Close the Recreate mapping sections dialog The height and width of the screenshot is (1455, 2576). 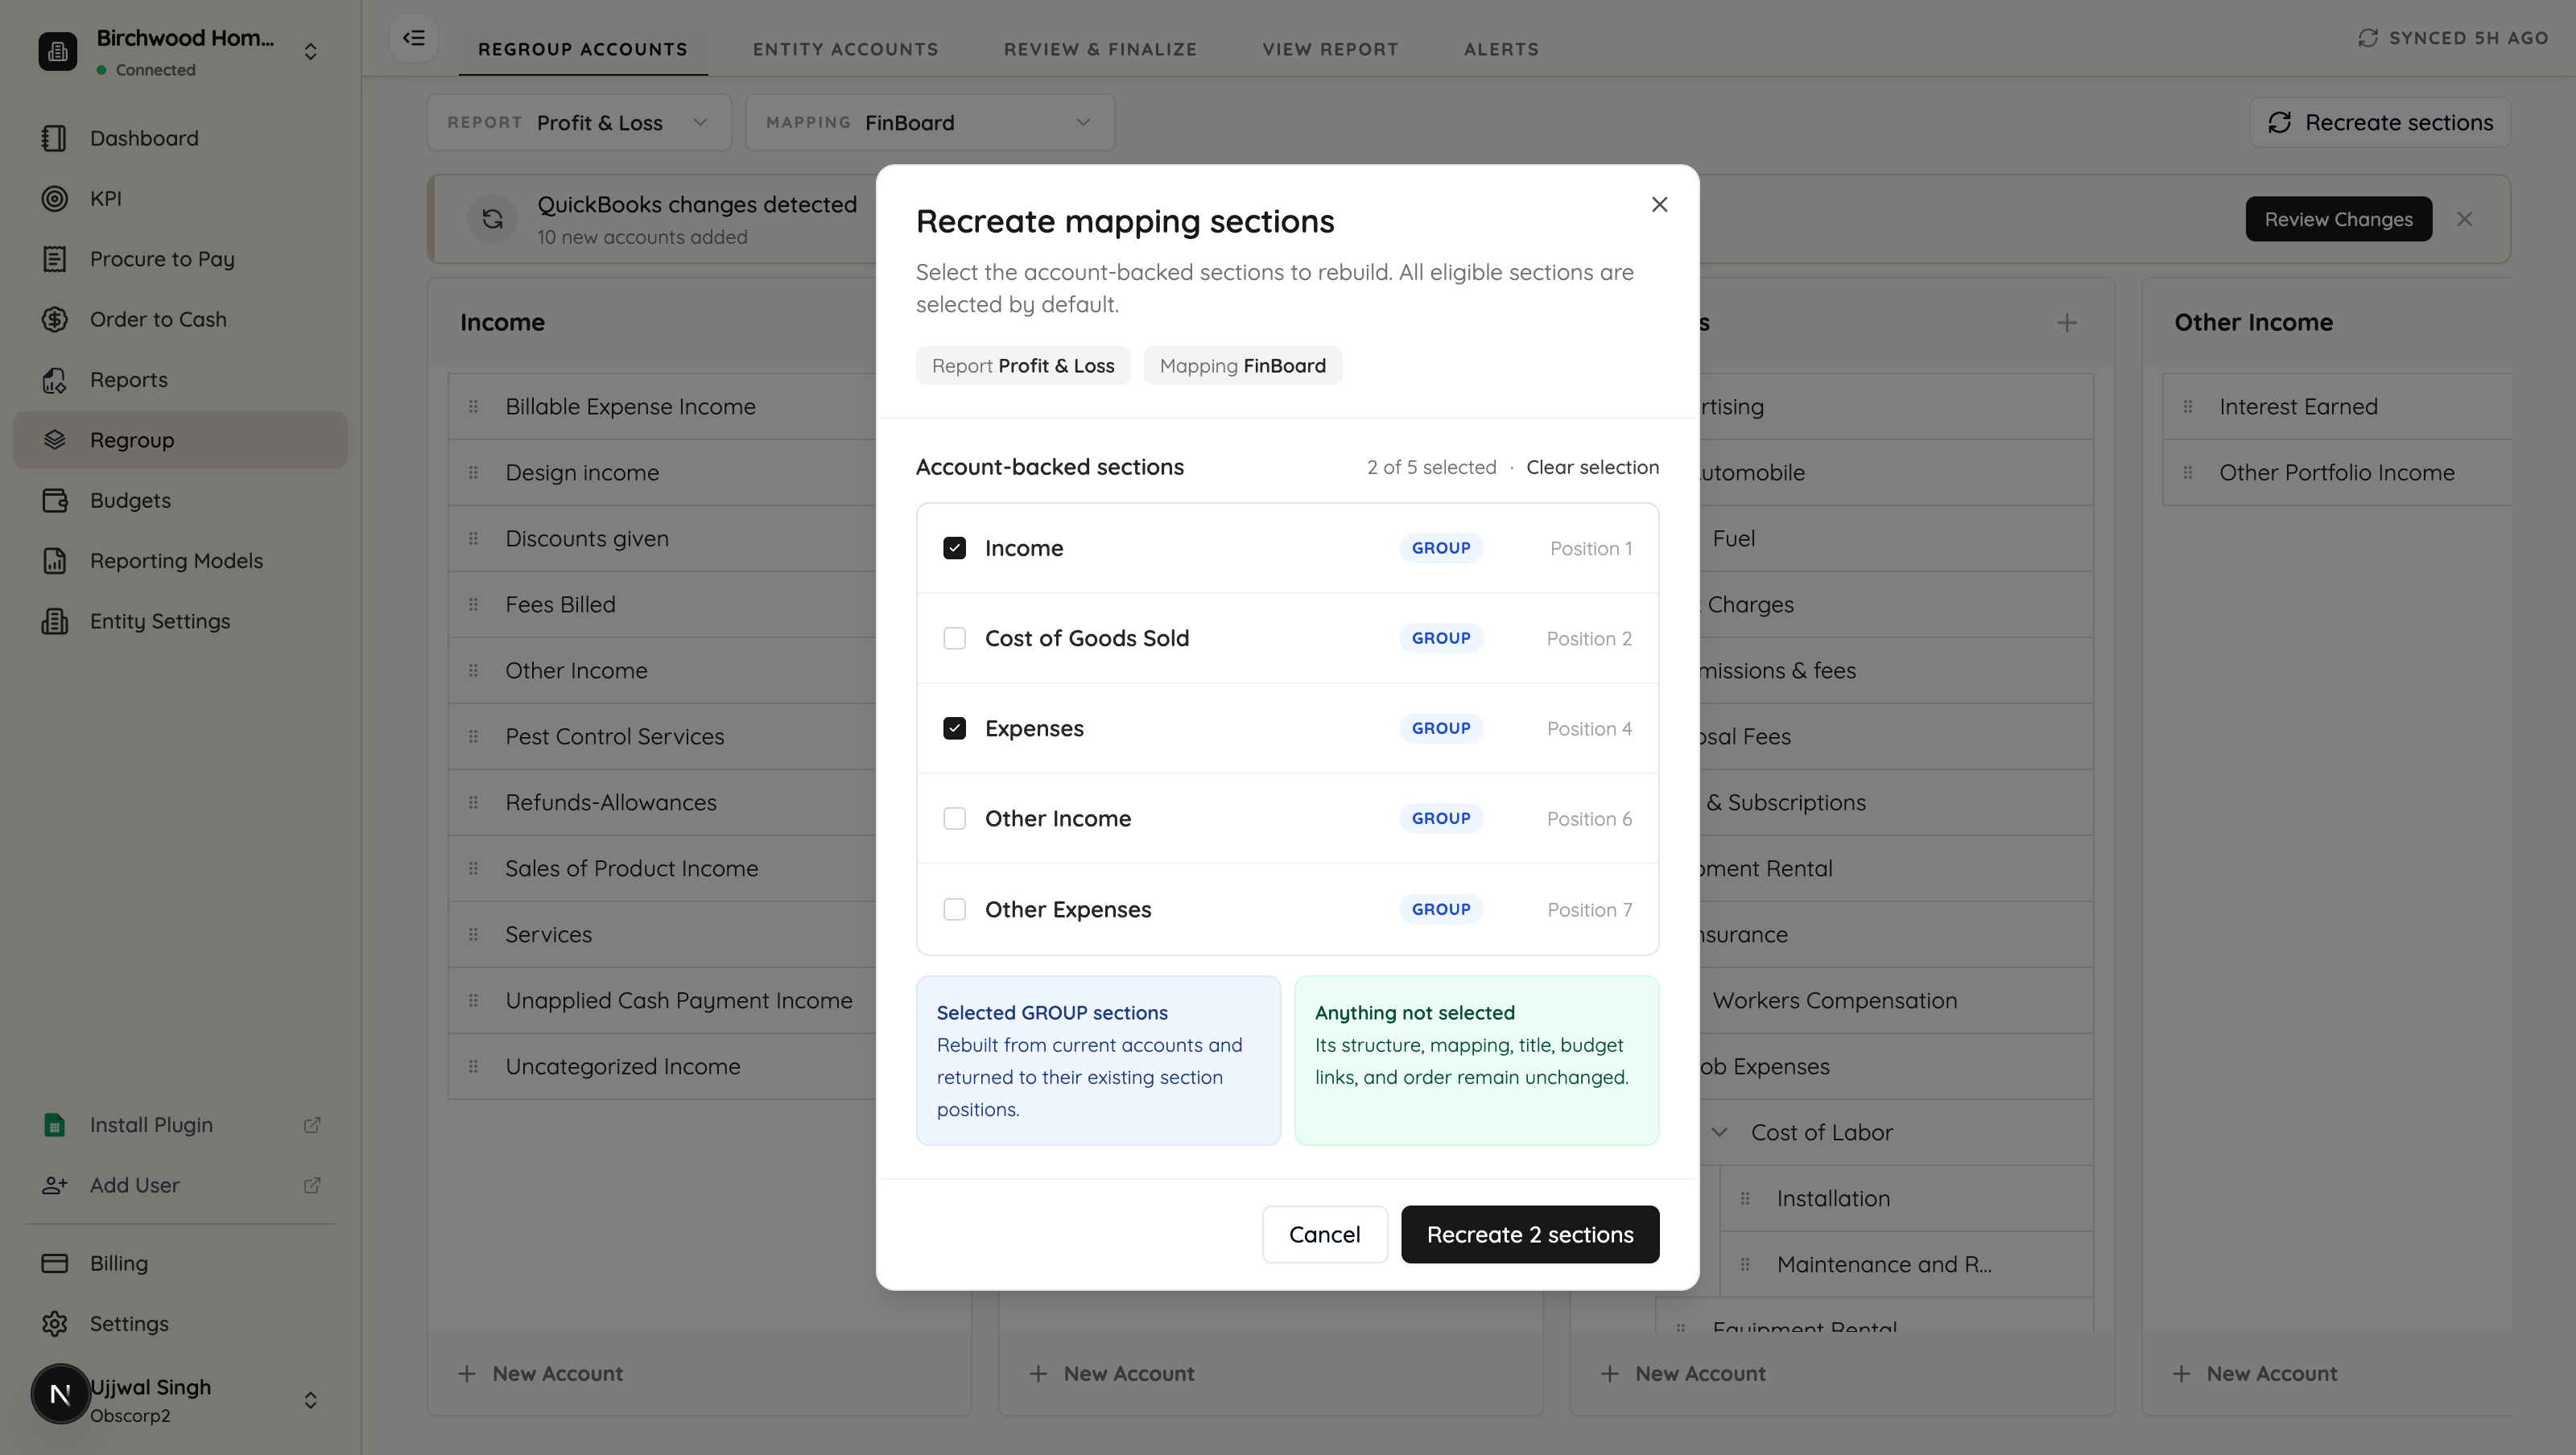pos(1659,204)
